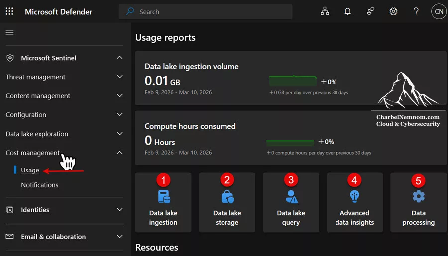Select Cost management menu item
The image size is (448, 256).
(32, 153)
